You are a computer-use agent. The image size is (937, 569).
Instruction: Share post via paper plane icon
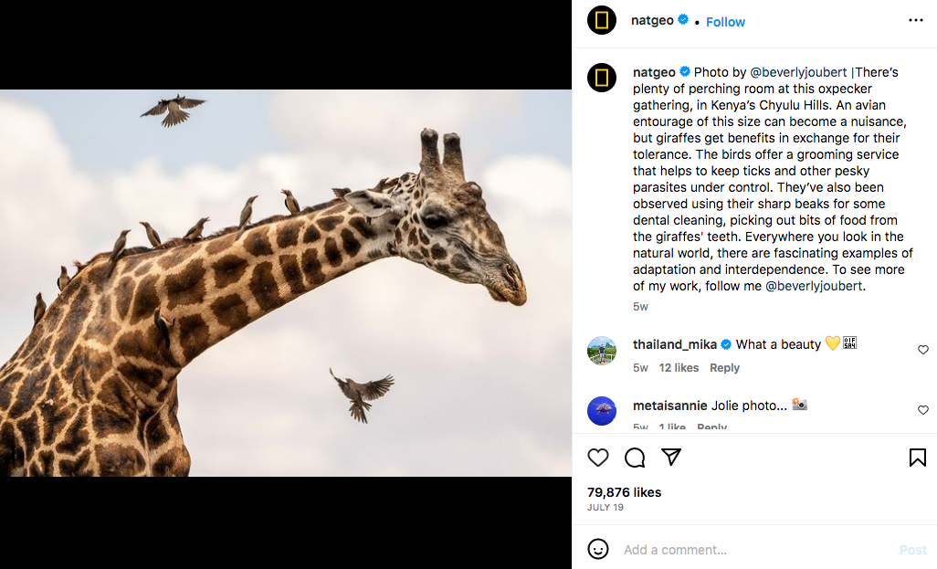coord(671,458)
